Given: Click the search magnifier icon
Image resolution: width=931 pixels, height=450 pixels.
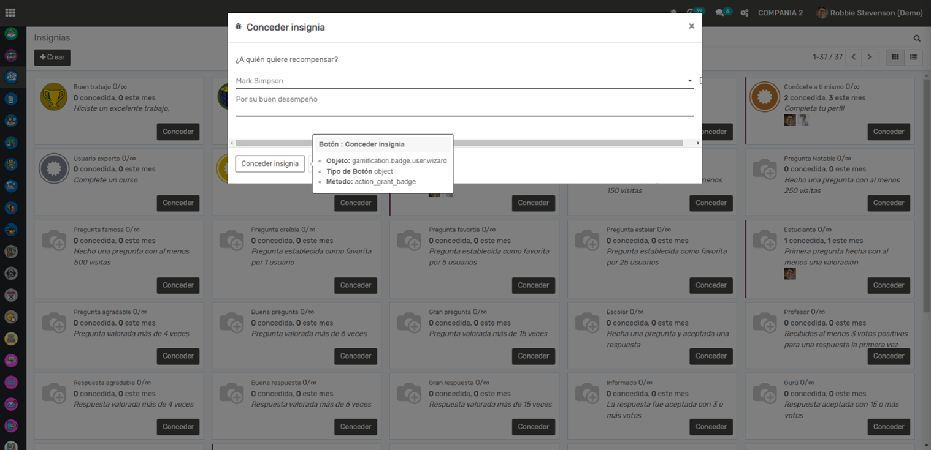Looking at the screenshot, I should tap(917, 38).
